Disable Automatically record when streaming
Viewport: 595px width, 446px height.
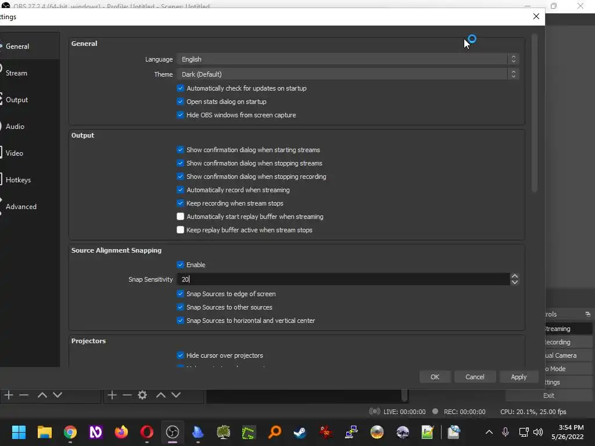pos(180,190)
